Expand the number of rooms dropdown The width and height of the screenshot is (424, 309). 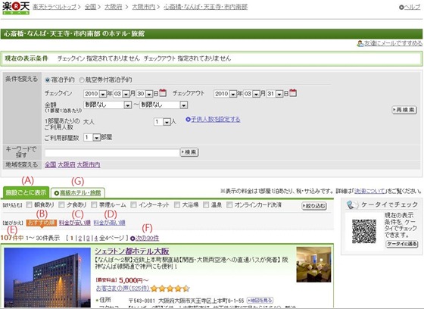click(x=92, y=137)
